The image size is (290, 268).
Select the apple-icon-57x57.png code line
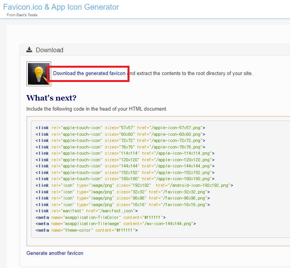click(121, 128)
